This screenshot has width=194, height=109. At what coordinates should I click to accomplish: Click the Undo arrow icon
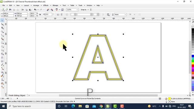[x=35, y=10]
